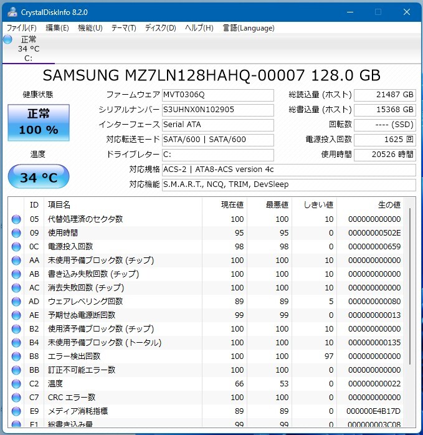Click the status orb for attribute AA
The width and height of the screenshot is (423, 435).
[16, 261]
